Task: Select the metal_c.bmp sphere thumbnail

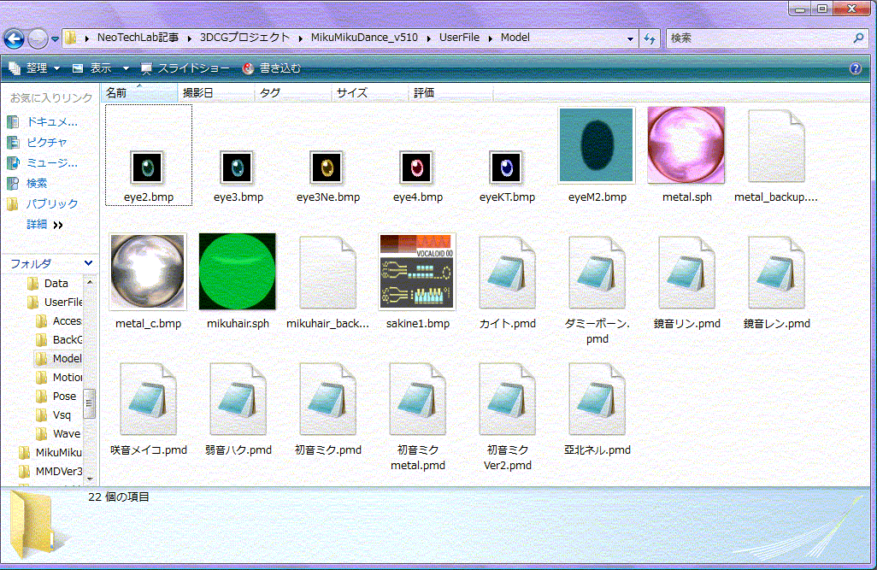Action: [148, 272]
